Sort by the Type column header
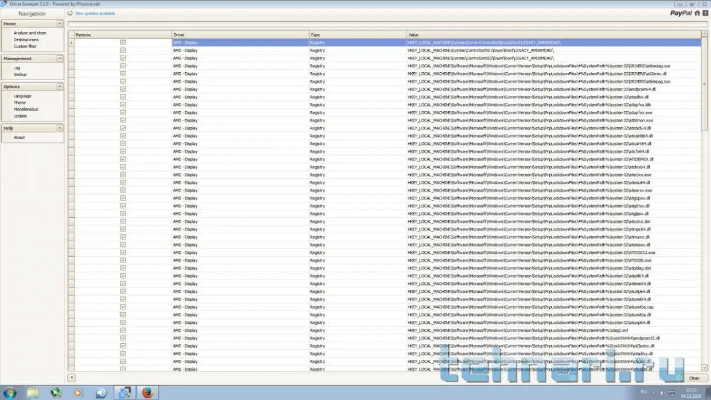This screenshot has height=400, width=711. pos(358,35)
